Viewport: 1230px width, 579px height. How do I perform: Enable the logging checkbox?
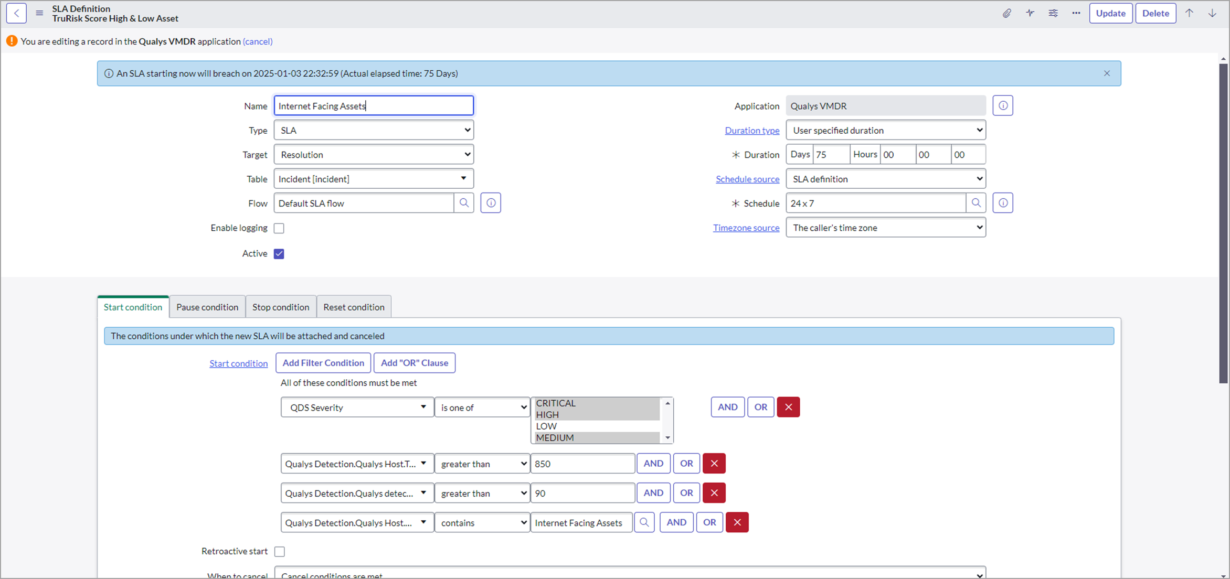click(x=279, y=228)
